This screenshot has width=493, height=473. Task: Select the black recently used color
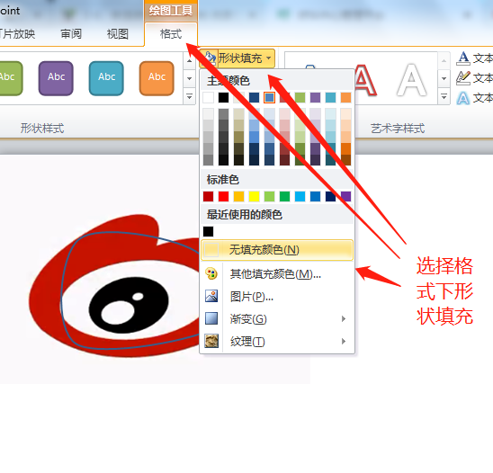pyautogui.click(x=208, y=232)
